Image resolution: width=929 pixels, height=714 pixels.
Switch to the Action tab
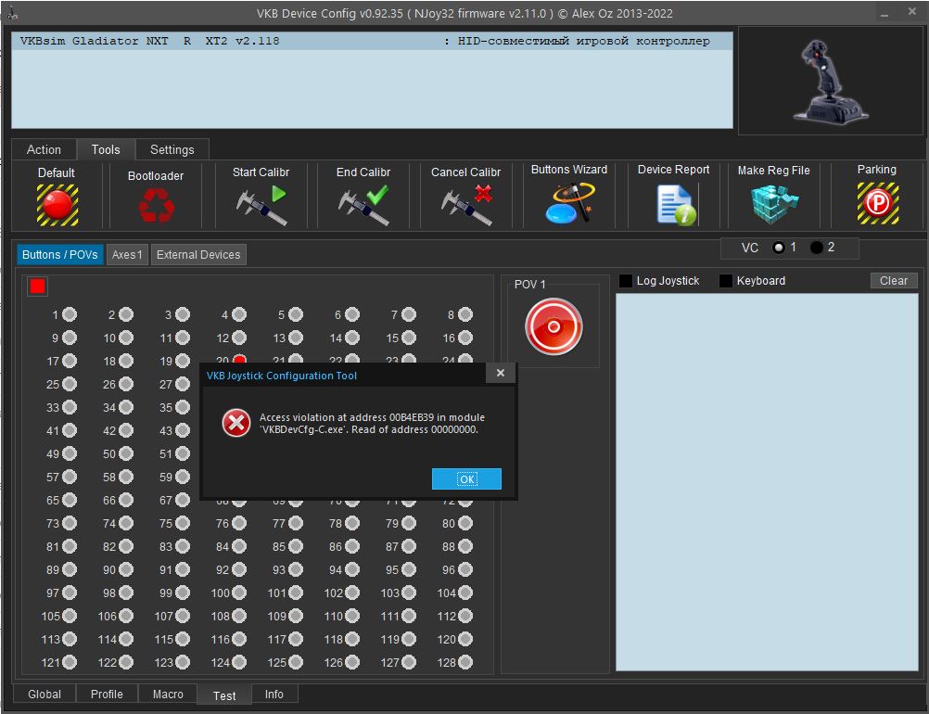44,150
